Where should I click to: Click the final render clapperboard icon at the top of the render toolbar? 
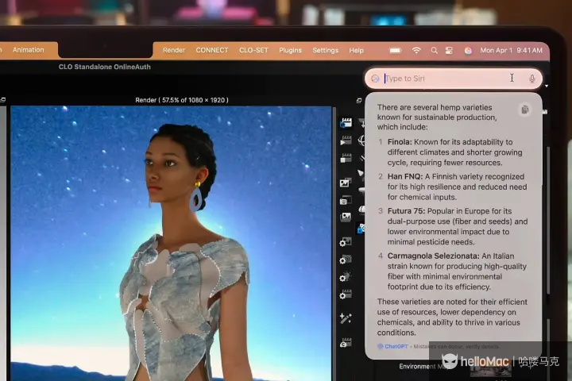tap(346, 123)
